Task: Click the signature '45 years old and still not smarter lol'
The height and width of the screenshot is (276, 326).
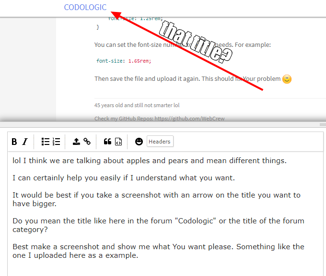Action: click(x=137, y=105)
